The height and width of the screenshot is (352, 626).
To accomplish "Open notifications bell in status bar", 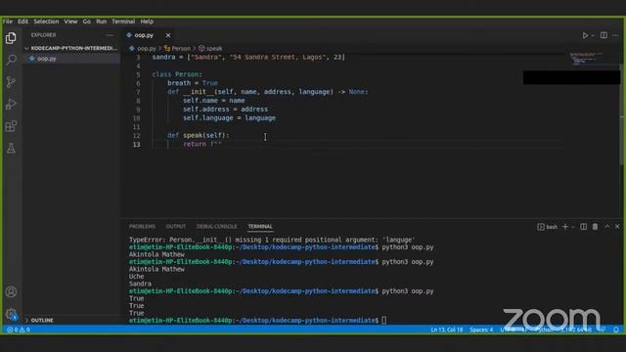I will point(616,330).
